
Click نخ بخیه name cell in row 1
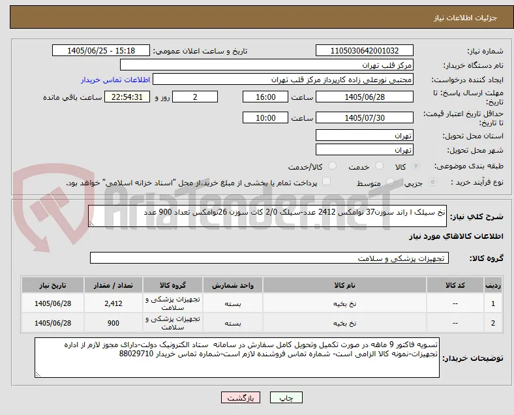click(344, 303)
